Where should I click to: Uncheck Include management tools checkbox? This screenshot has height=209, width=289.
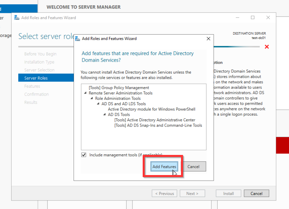click(84, 155)
